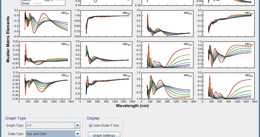
Task: Click the MM33 plot panel
Action: coord(167,54)
